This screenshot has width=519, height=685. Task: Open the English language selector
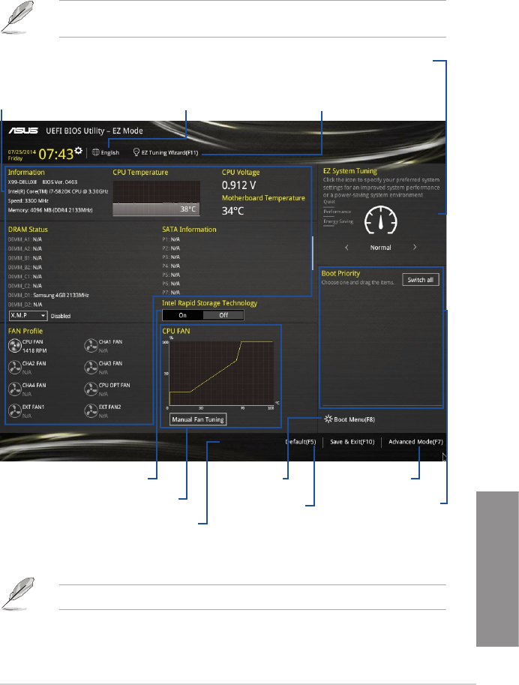[106, 152]
